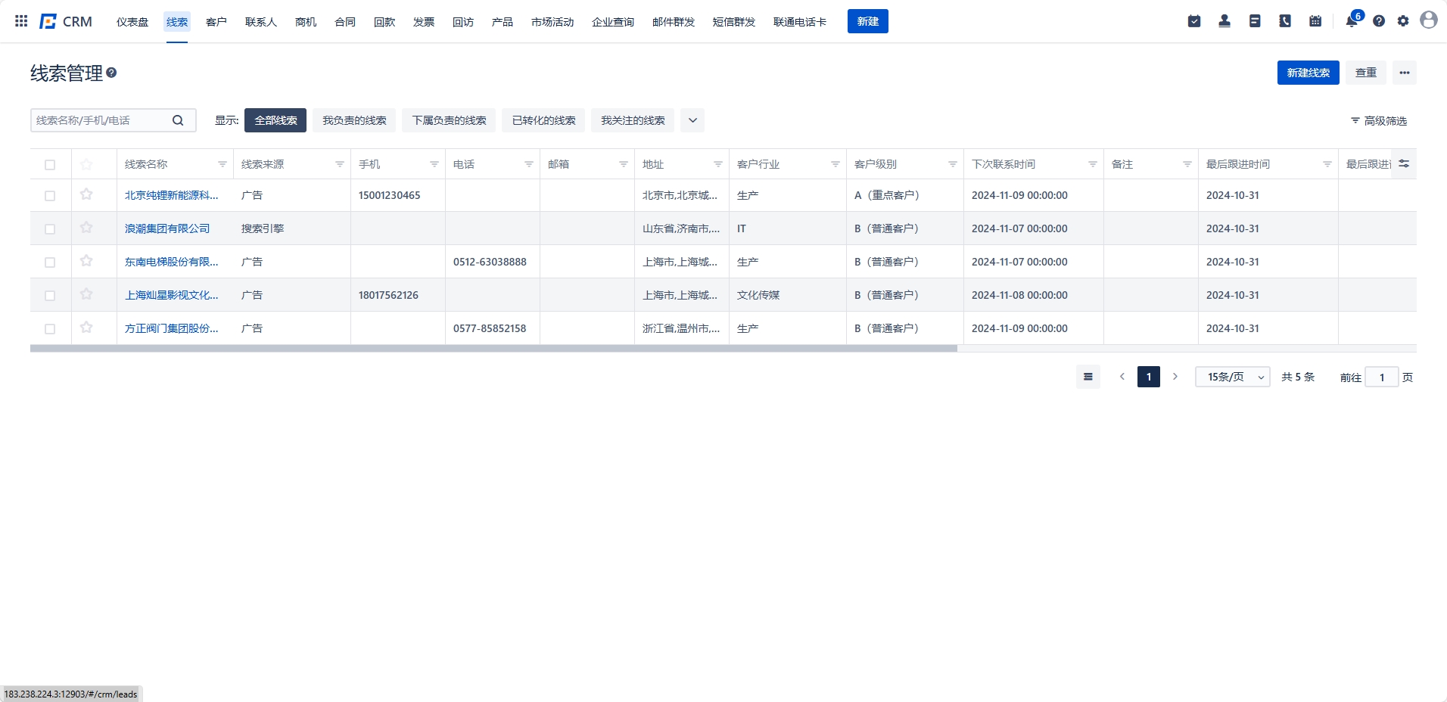Open the calendar grid icon in header
This screenshot has height=702, width=1447.
click(x=1315, y=21)
